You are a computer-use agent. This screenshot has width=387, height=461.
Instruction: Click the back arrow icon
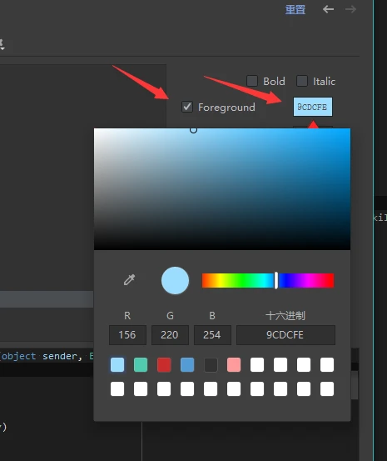(328, 9)
